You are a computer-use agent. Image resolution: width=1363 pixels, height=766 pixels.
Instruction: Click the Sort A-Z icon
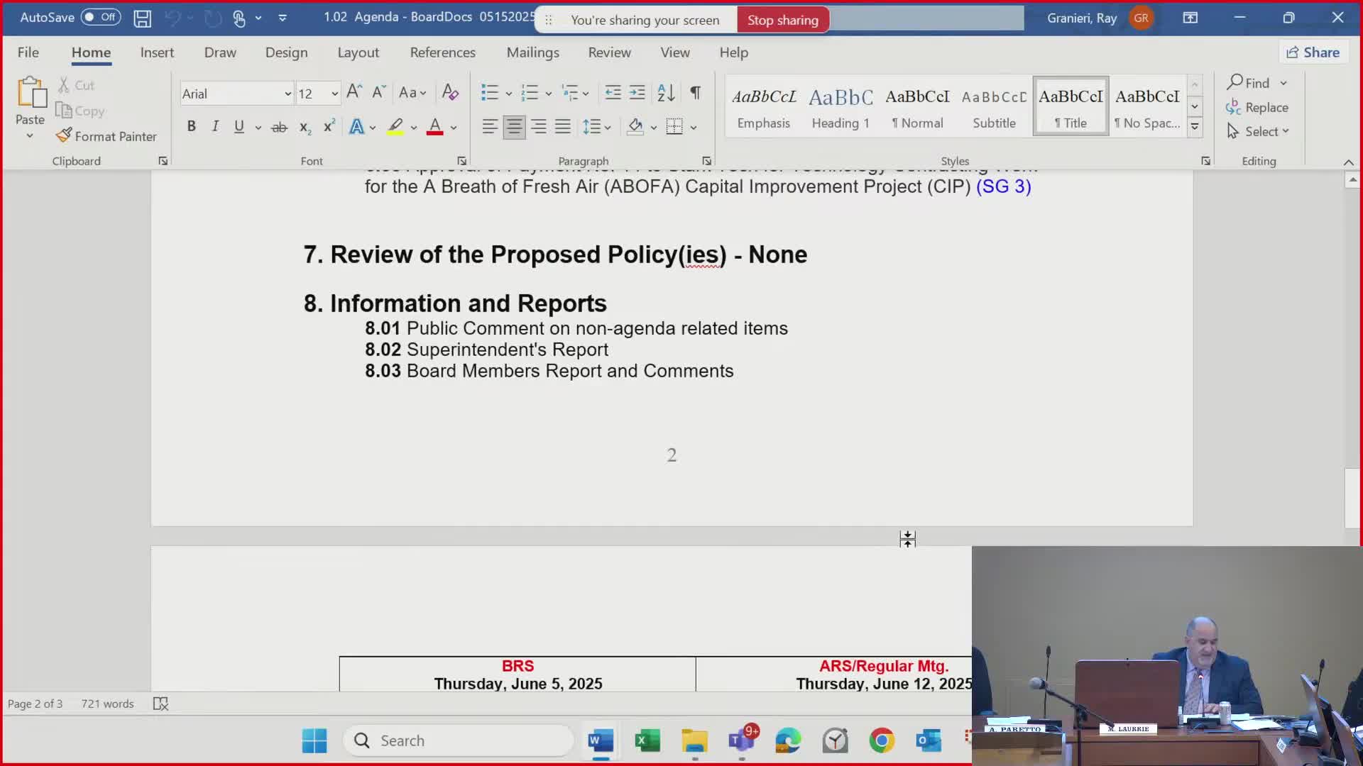pos(666,92)
